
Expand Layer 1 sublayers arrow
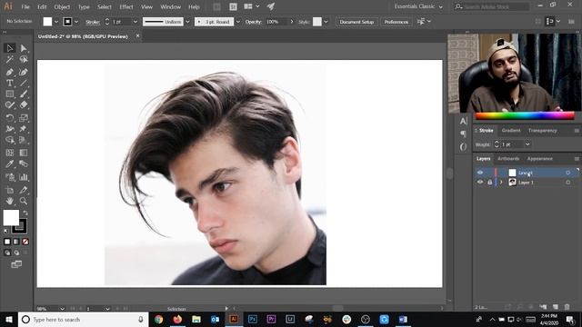click(501, 182)
